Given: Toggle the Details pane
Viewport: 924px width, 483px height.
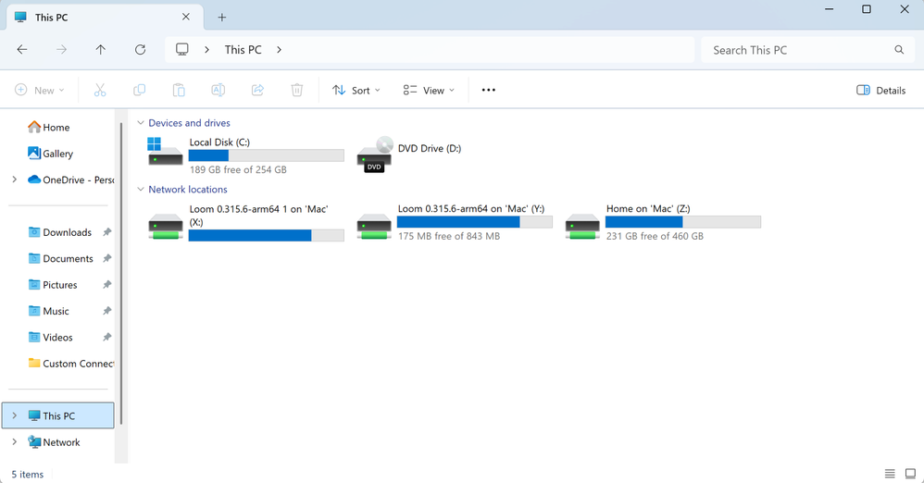Looking at the screenshot, I should pyautogui.click(x=880, y=90).
